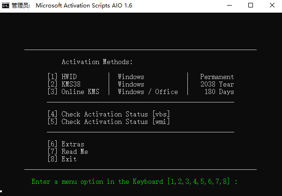
Task: Select the '[2] KMS38' menu line
Action: click(x=64, y=84)
